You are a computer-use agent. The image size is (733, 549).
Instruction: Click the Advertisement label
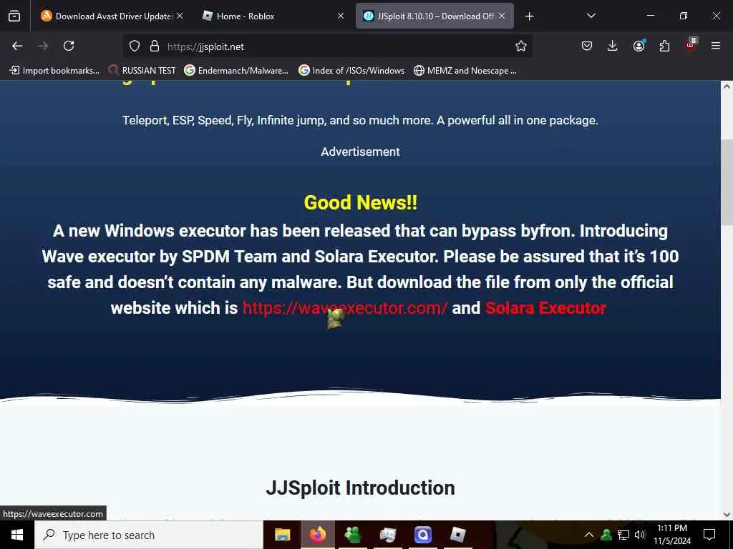pos(361,152)
